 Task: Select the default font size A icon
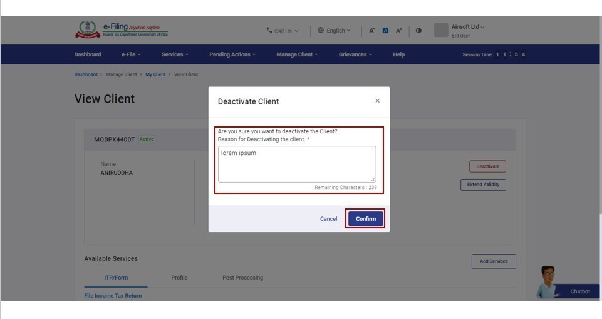pos(385,31)
